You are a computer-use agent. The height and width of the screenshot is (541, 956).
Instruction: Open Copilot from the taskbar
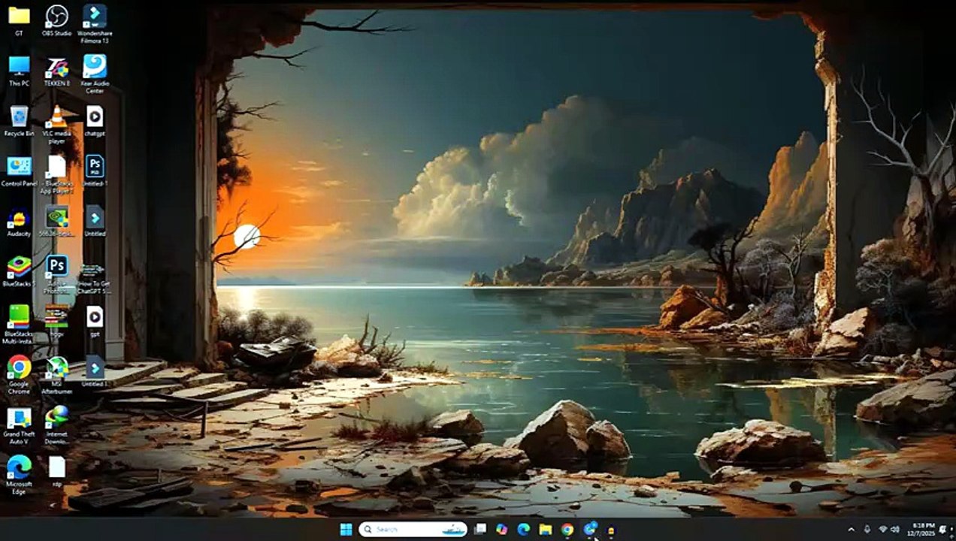502,530
